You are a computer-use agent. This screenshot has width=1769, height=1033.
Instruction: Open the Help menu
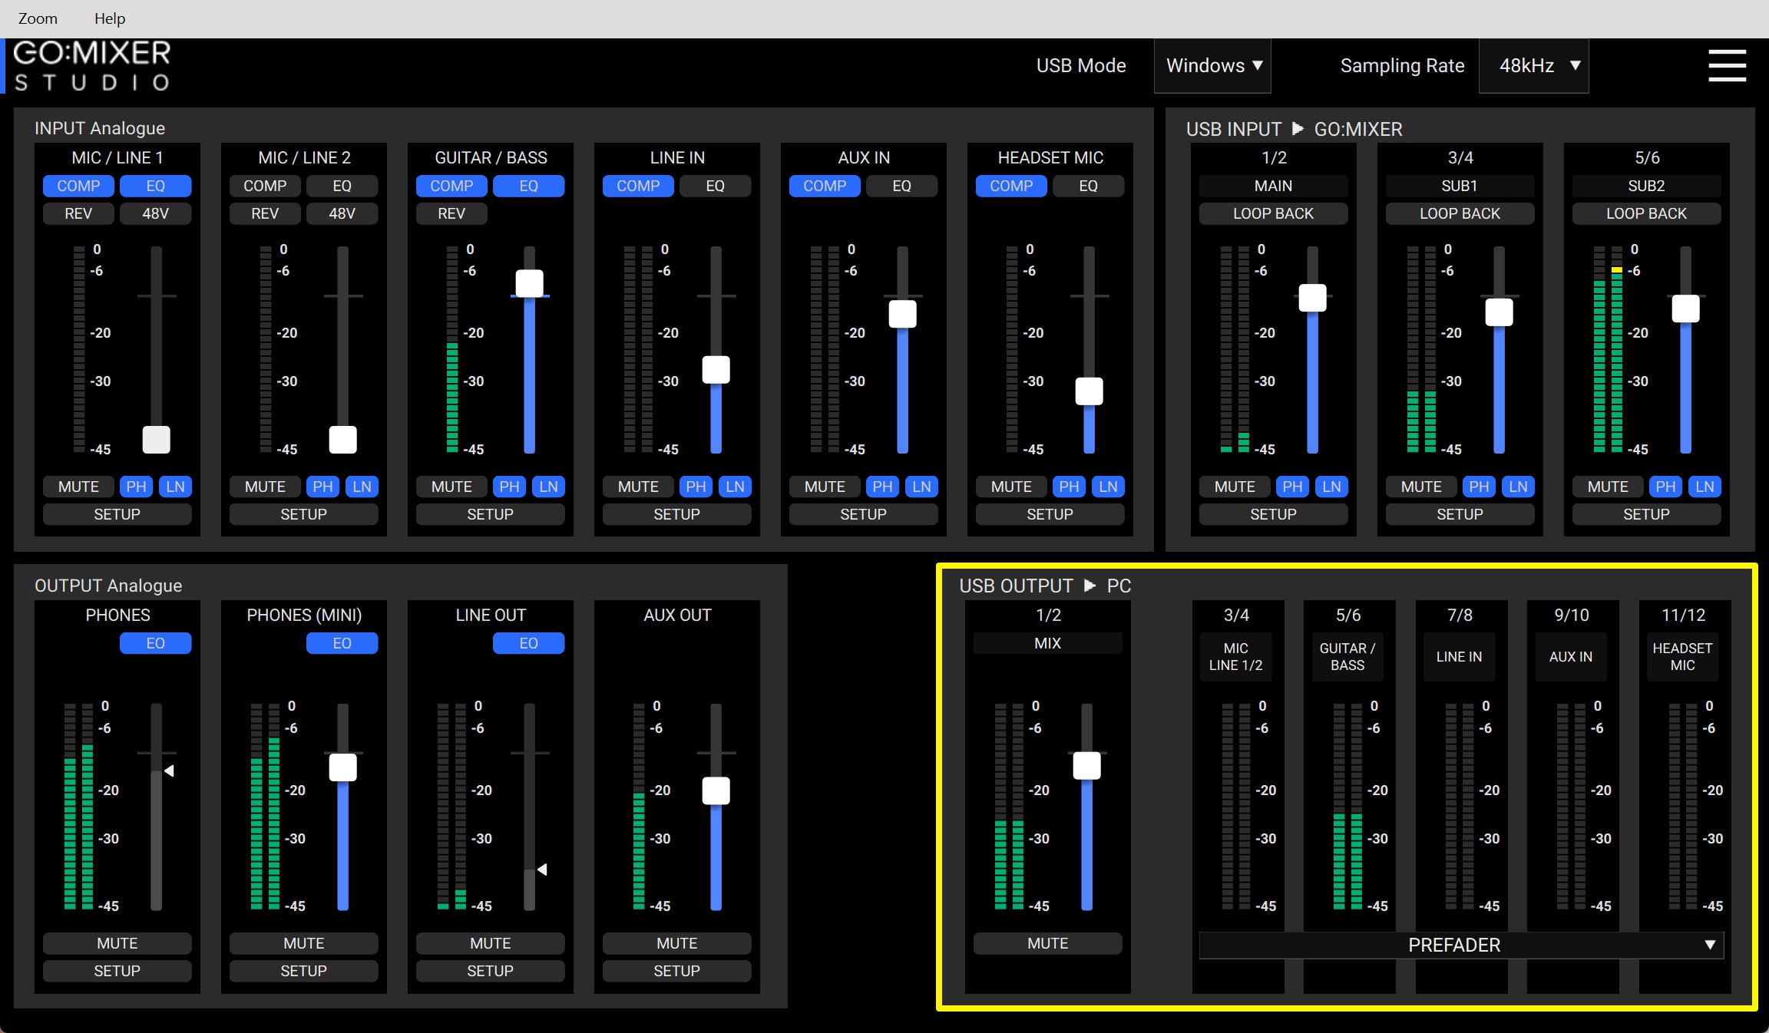(110, 18)
